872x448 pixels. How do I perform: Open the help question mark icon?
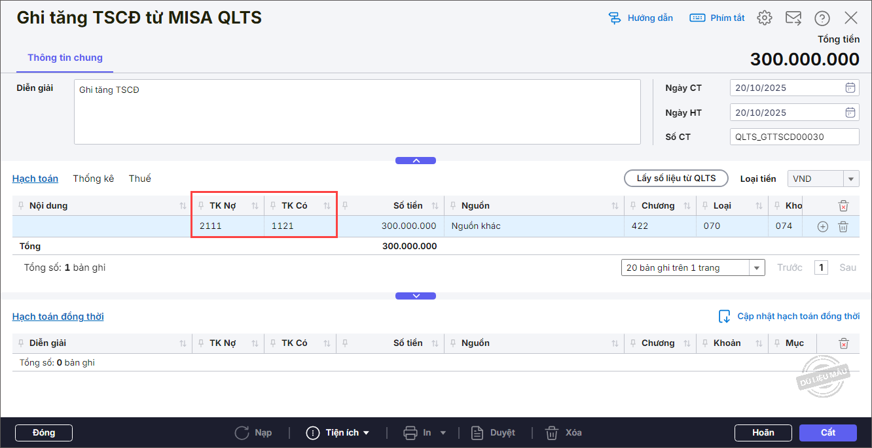[822, 18]
